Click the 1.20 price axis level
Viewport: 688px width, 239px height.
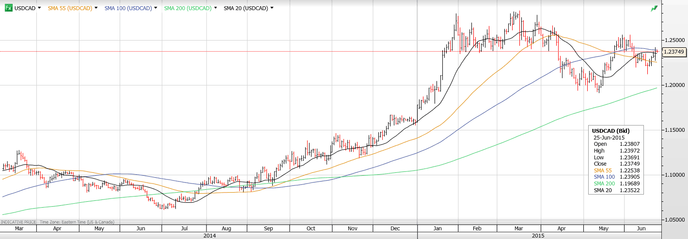coord(672,85)
